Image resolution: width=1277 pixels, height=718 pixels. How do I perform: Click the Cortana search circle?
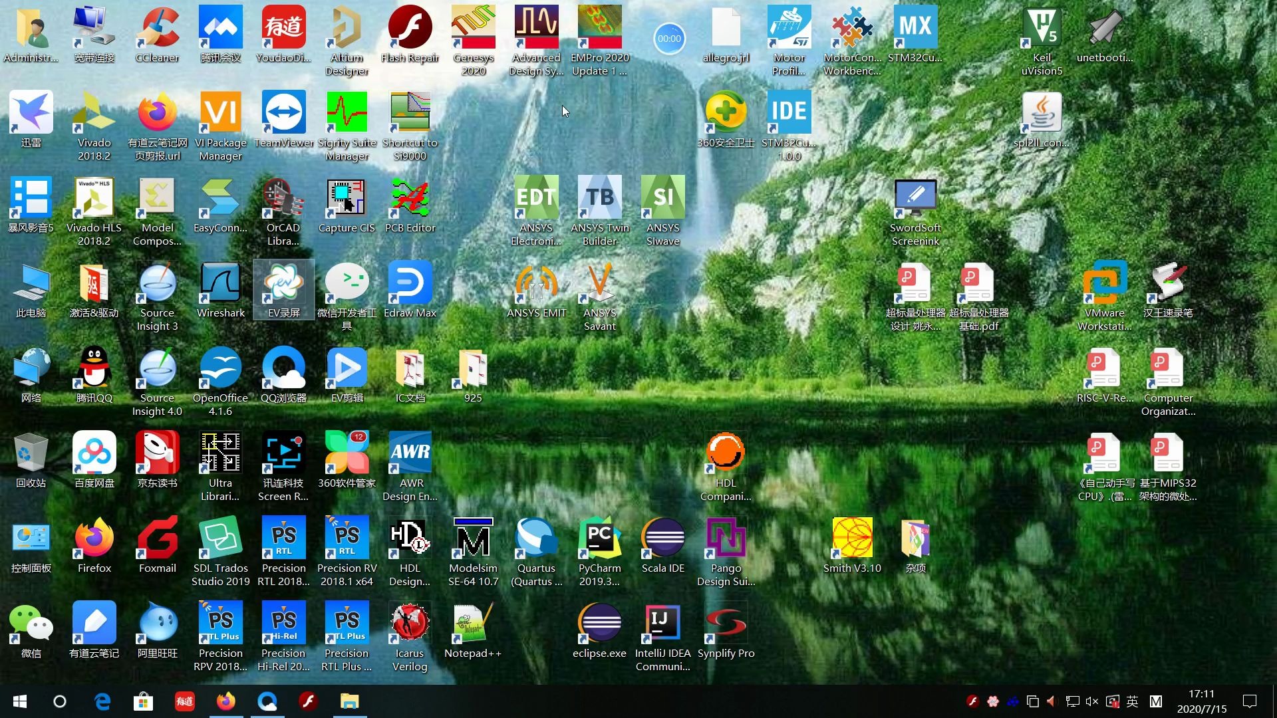[x=60, y=701]
